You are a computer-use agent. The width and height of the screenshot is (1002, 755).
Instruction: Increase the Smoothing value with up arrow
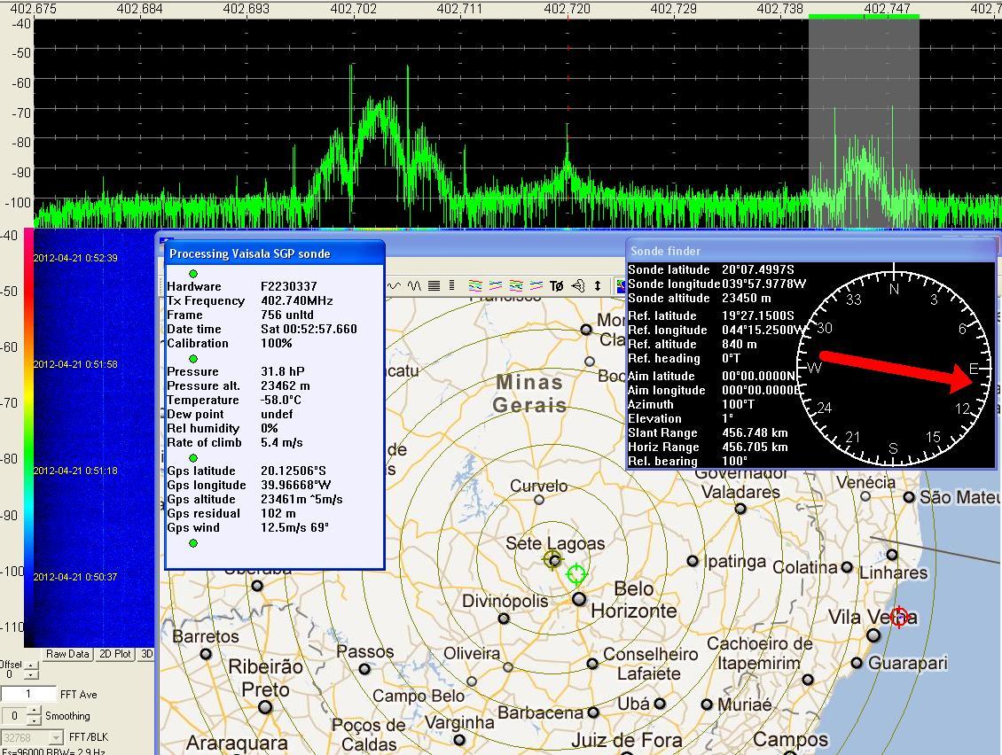coord(34,712)
